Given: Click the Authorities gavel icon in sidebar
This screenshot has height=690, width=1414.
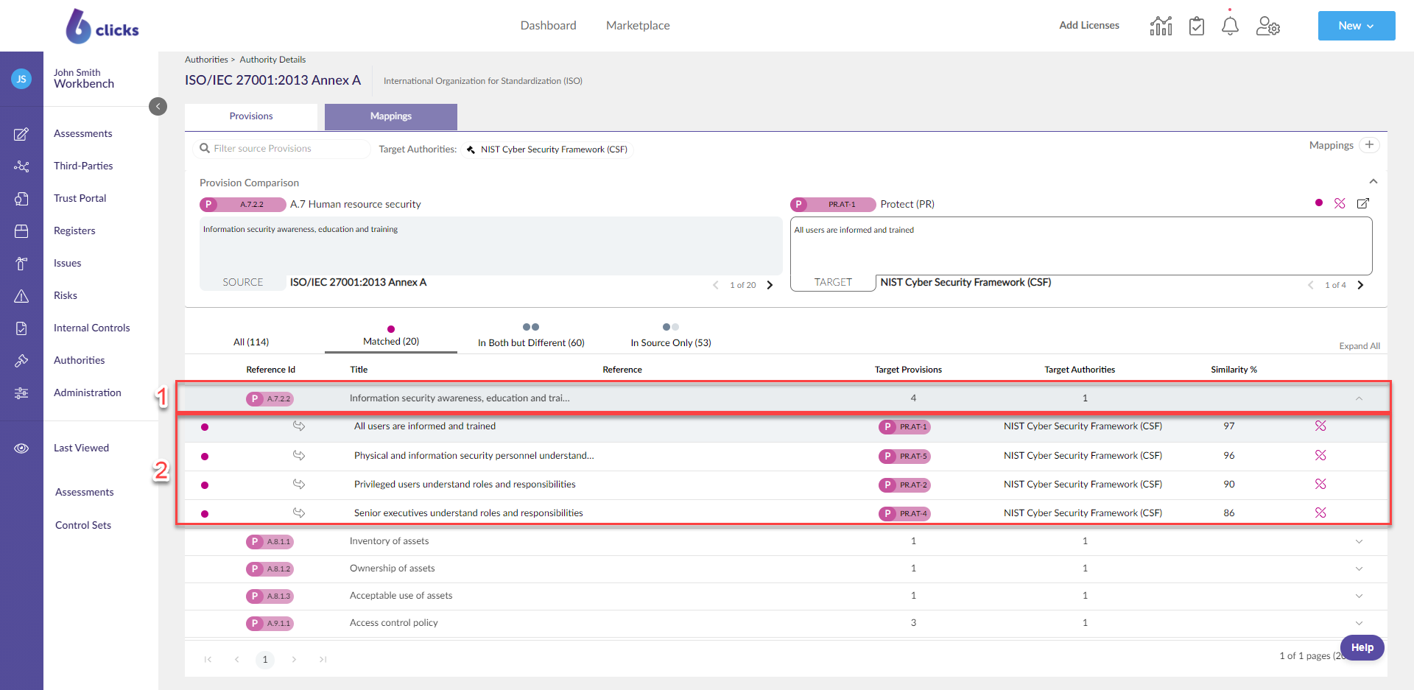Looking at the screenshot, I should coord(21,361).
